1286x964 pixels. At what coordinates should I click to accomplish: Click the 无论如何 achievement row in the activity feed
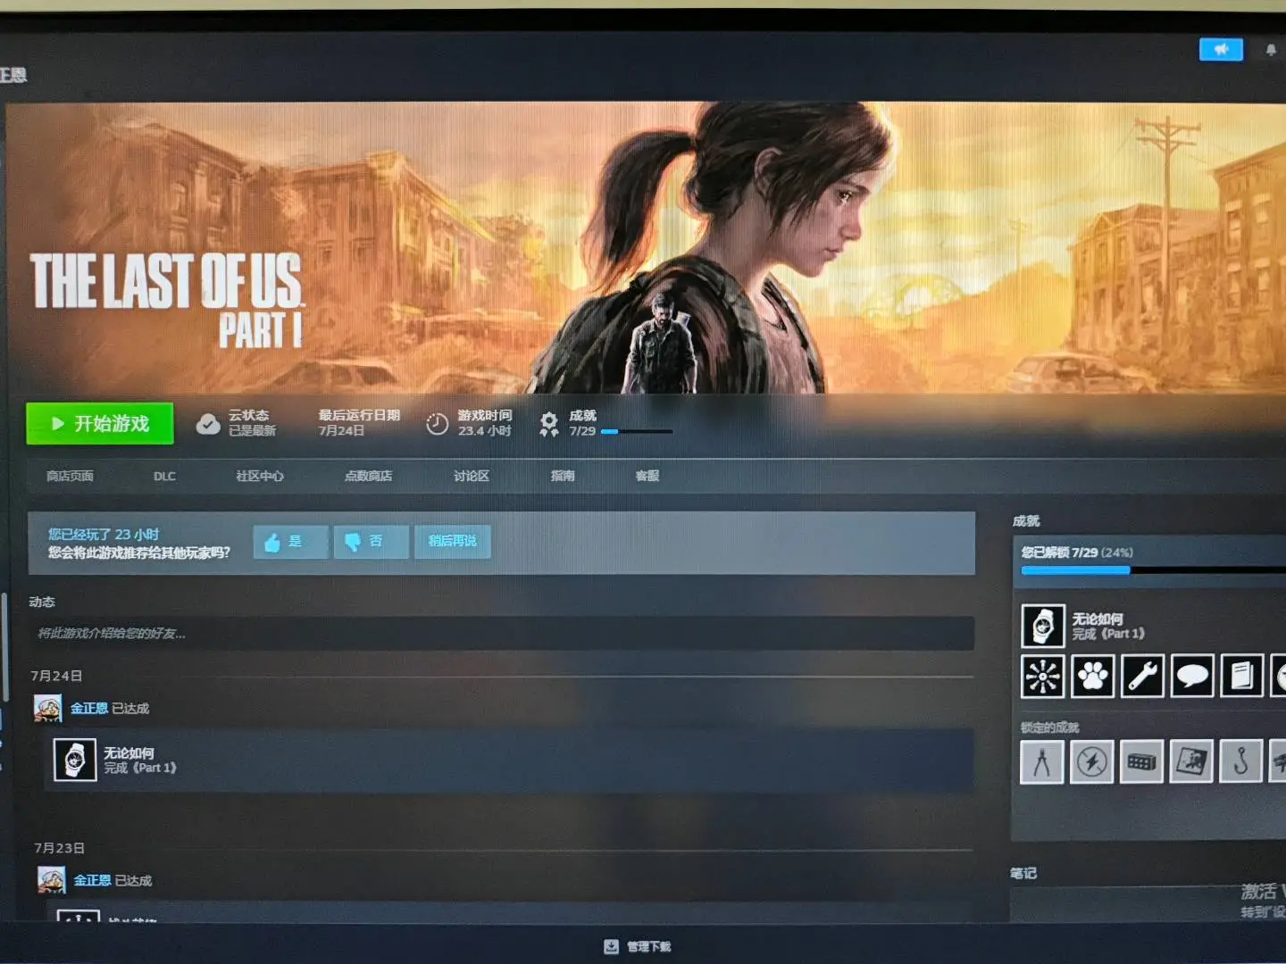509,760
